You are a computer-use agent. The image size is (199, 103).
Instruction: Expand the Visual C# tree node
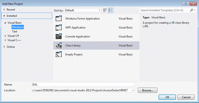coord(5,36)
